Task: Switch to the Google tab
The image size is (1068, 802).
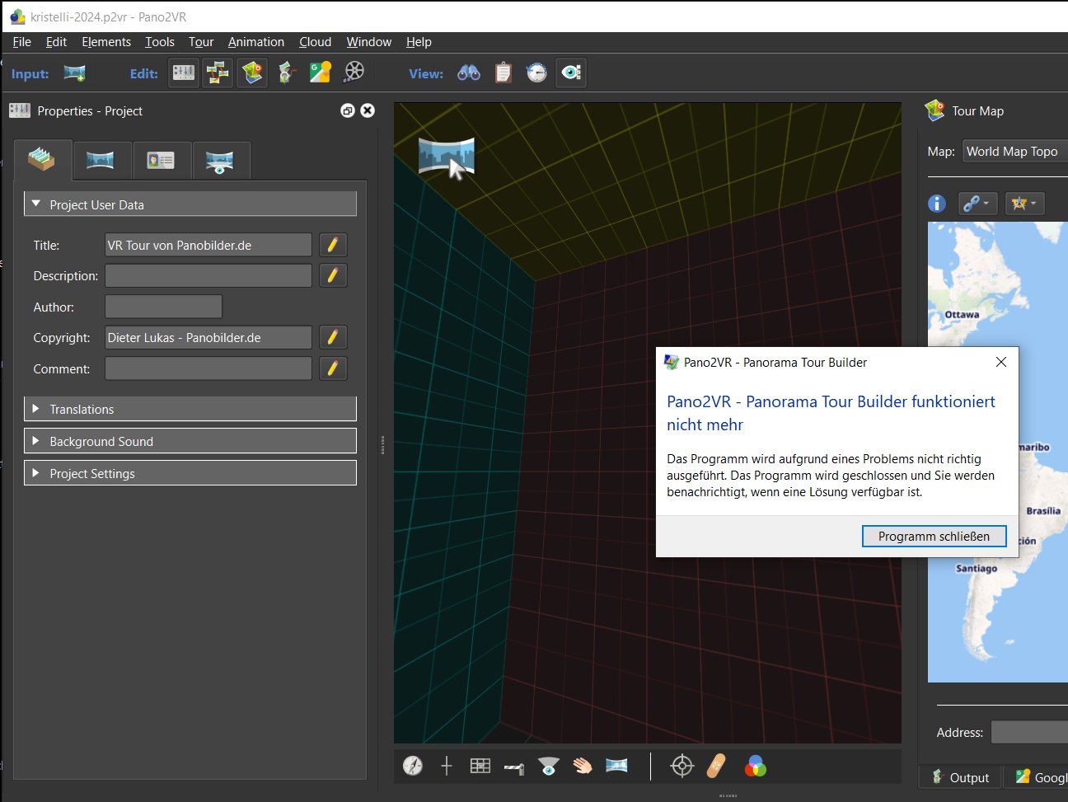Action: click(x=1037, y=777)
